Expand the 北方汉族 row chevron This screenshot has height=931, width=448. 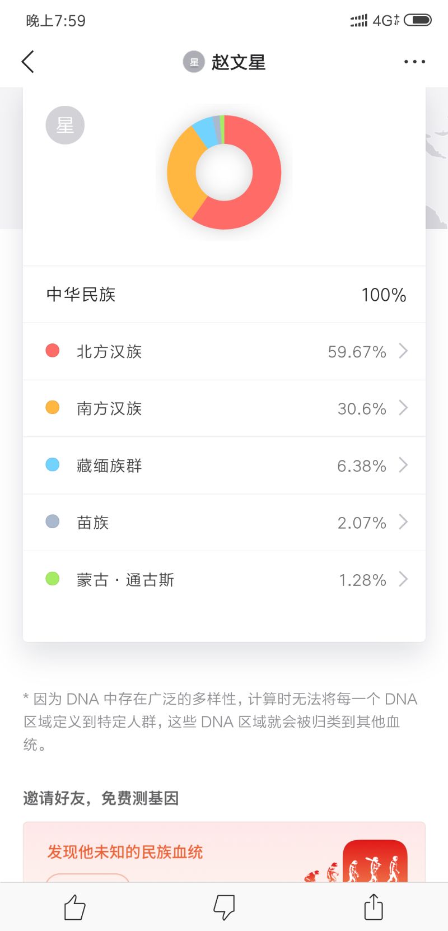tap(403, 351)
